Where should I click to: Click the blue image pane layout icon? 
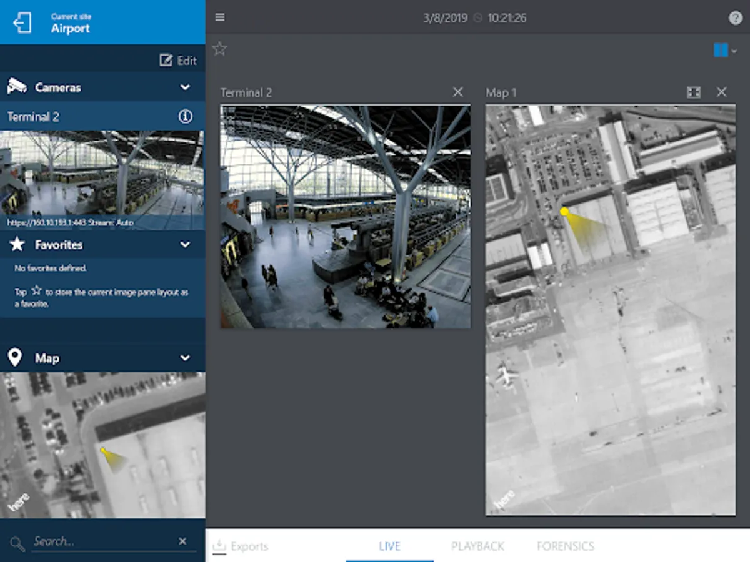pyautogui.click(x=721, y=51)
